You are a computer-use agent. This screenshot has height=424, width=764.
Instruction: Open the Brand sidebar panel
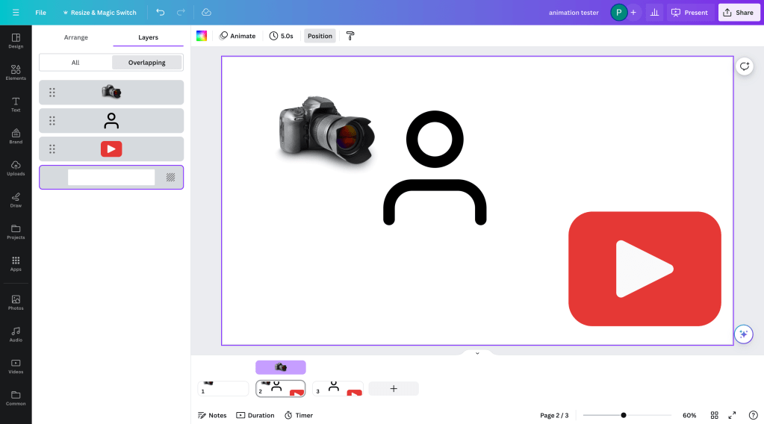coord(16,137)
